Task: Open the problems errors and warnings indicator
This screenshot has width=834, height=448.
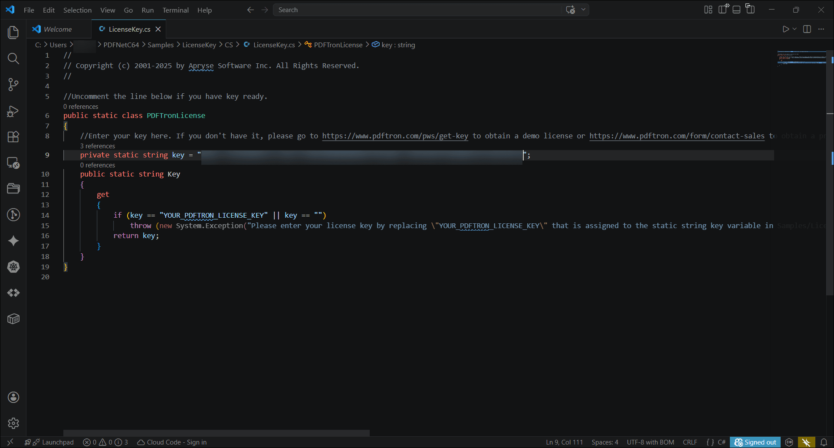Action: [105, 442]
